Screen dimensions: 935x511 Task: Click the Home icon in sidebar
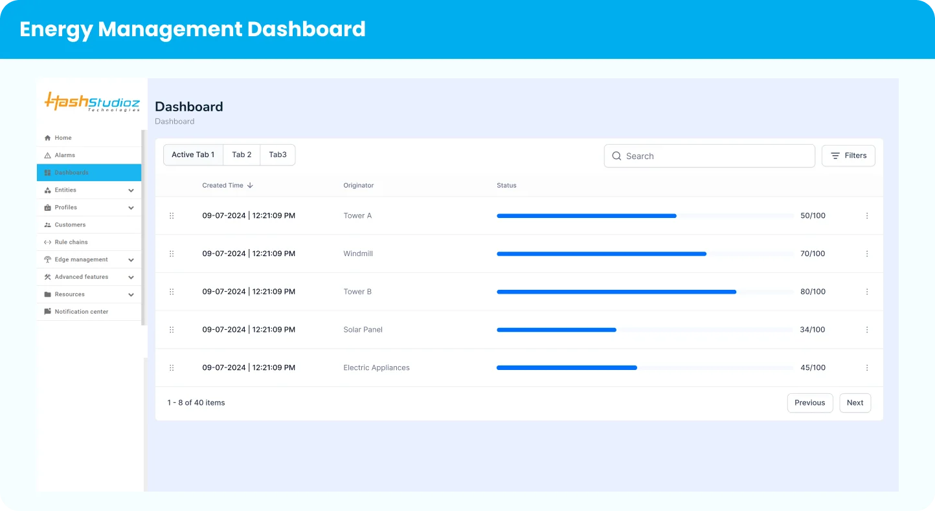[x=47, y=138]
